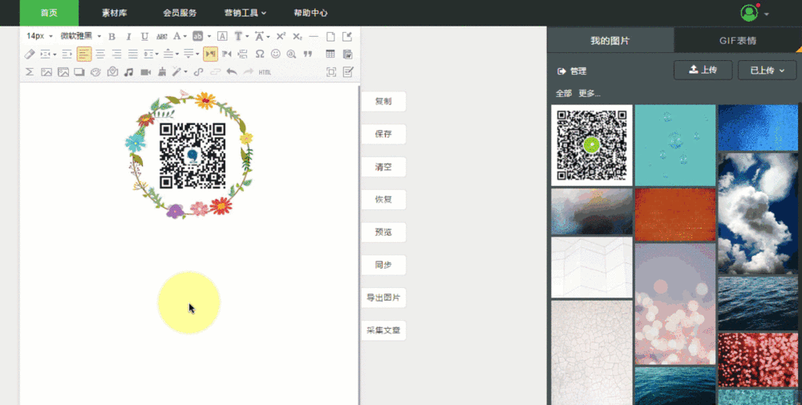
Task: Expand the 营销工具 menu
Action: 245,13
